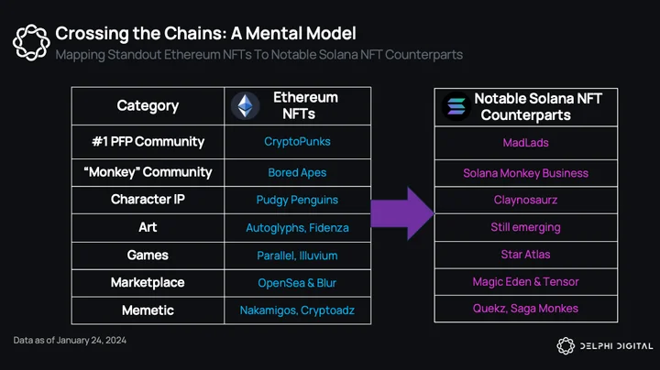Select the MadLads cell
The image size is (660, 370).
click(526, 143)
